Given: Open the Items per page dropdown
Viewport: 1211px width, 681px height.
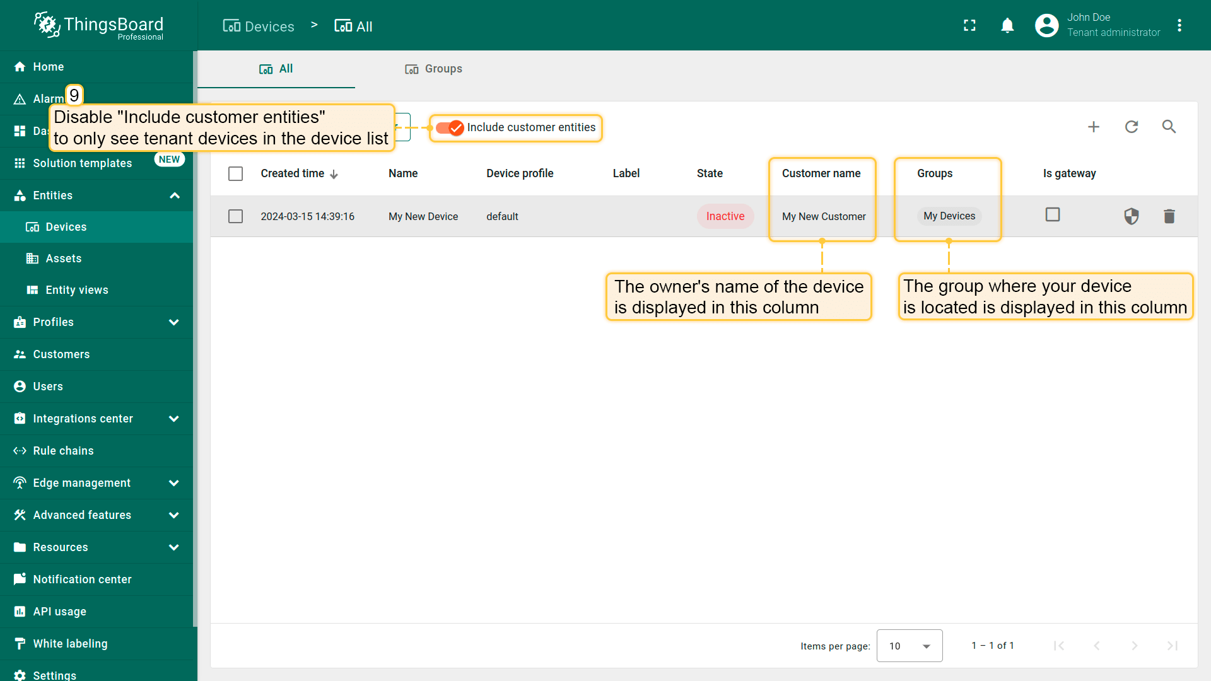Looking at the screenshot, I should (909, 646).
